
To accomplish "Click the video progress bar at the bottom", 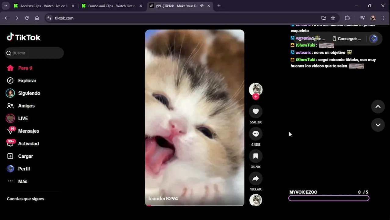I will coord(195,205).
